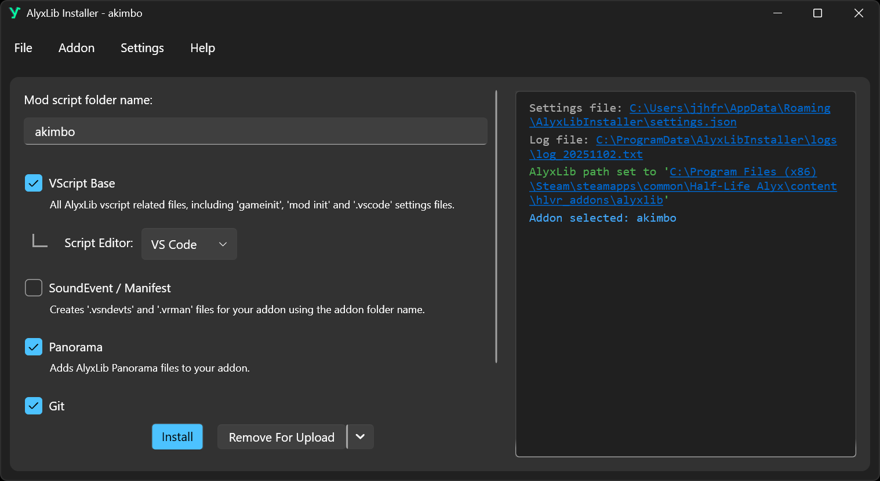880x481 pixels.
Task: Open the Script Editor VS Code dropdown
Action: [x=189, y=244]
